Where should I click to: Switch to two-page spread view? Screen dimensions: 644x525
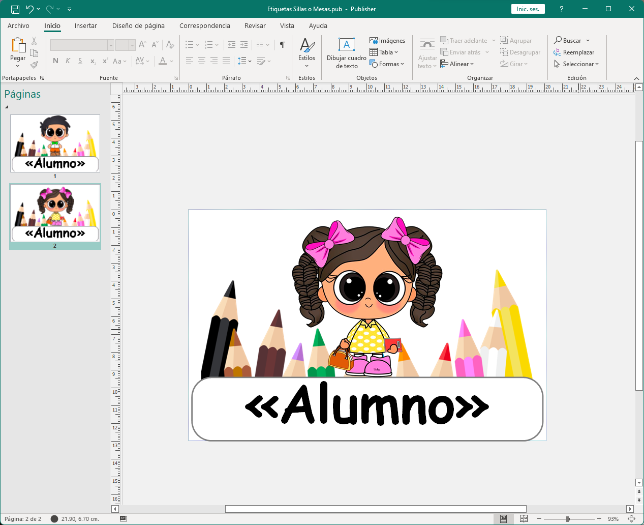tap(524, 519)
